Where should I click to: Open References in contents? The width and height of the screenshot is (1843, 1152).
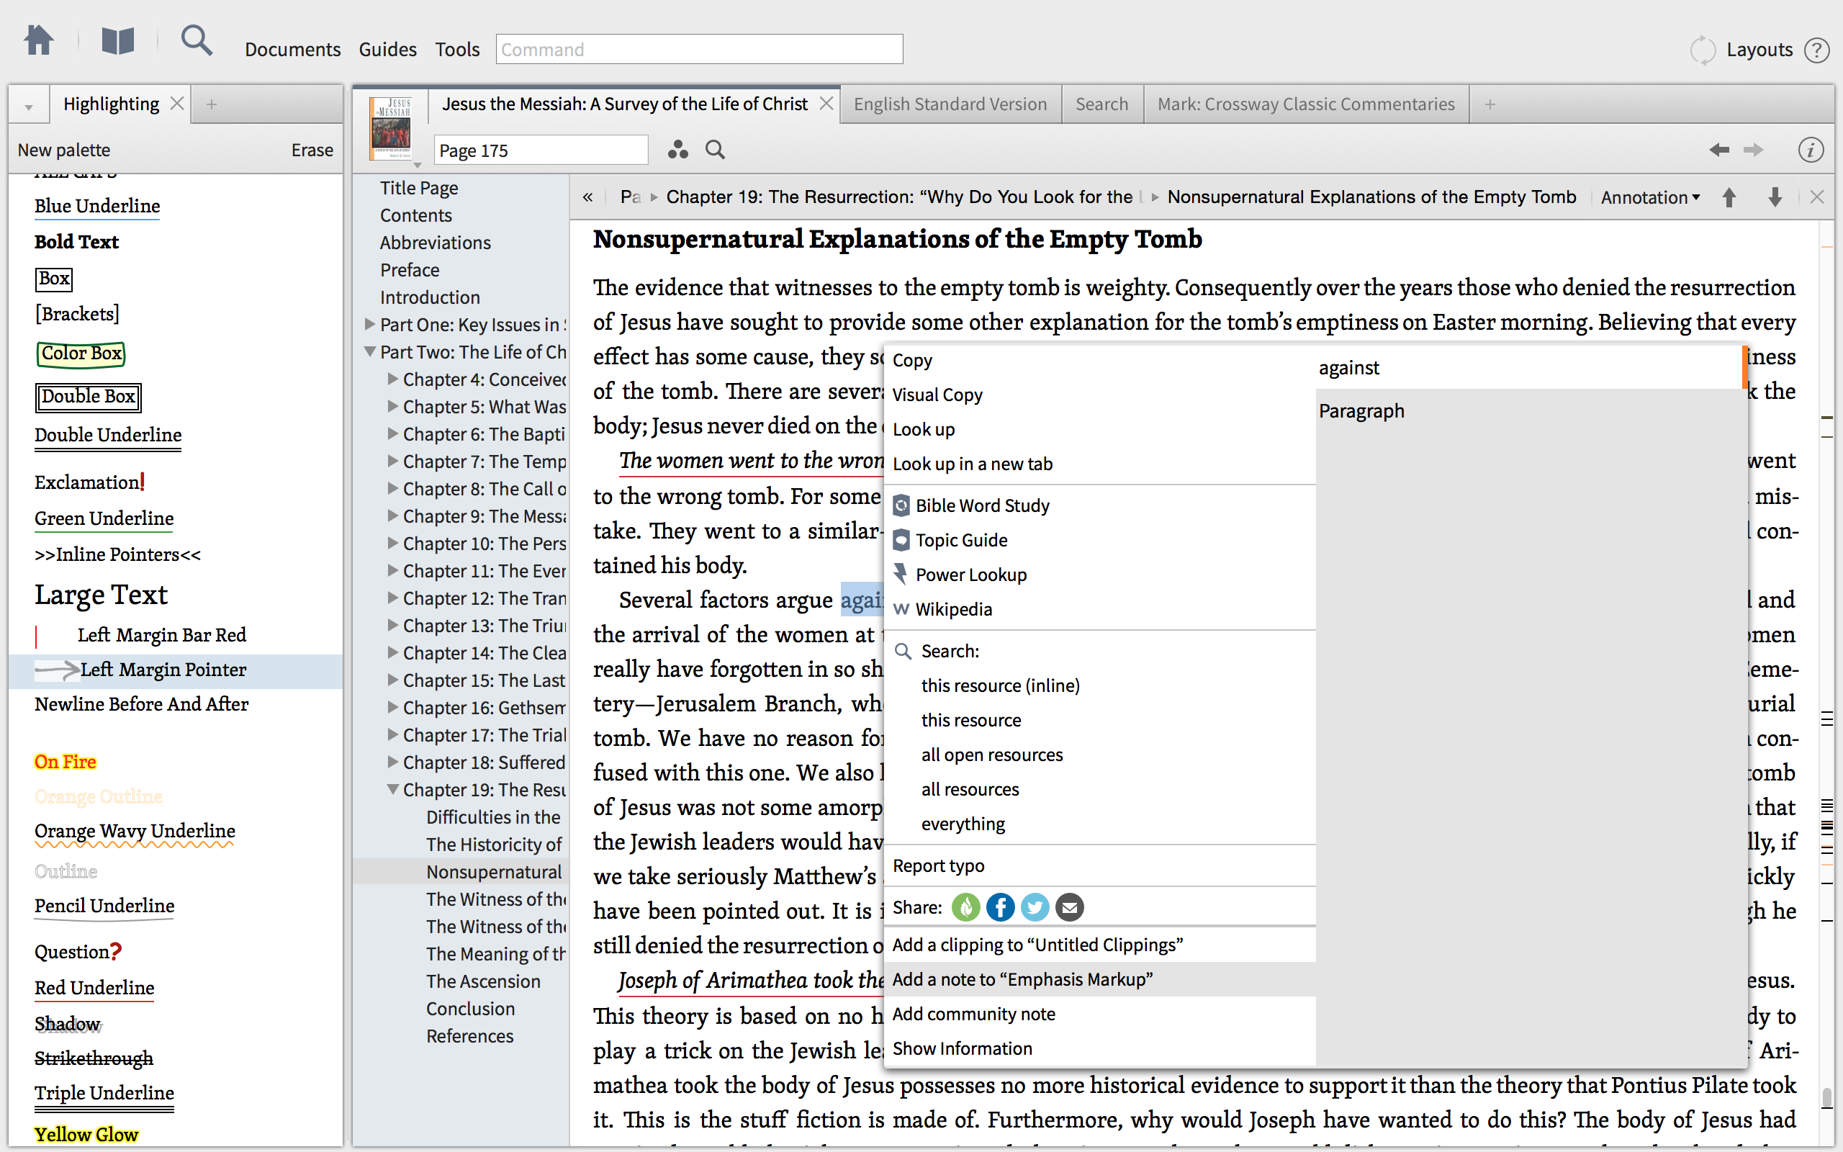pyautogui.click(x=469, y=1036)
